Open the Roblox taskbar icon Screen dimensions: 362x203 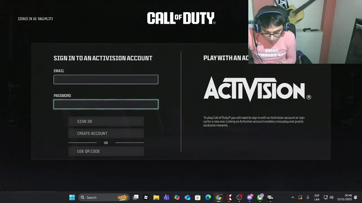coord(146,197)
